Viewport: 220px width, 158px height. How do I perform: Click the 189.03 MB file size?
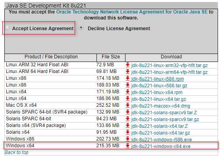[108, 85]
